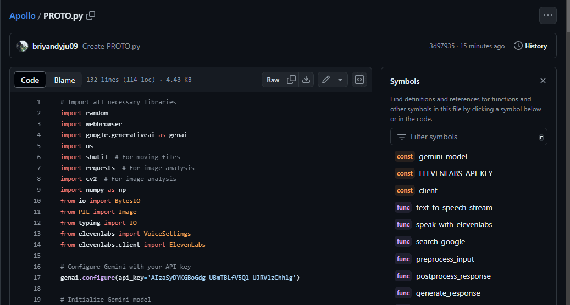Jump to gemini_model constant symbol
Screen dimensions: 570x305
click(x=442, y=156)
